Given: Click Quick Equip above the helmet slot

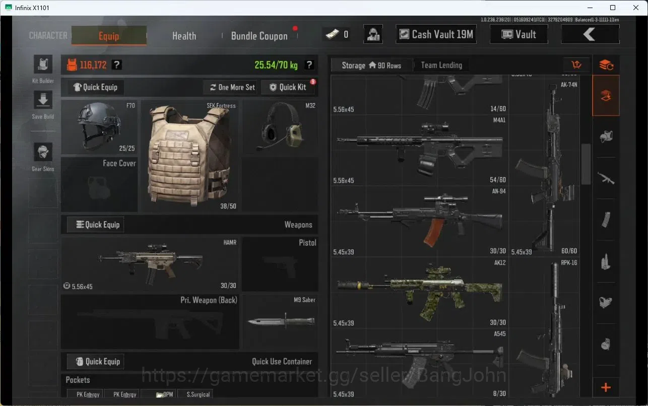Looking at the screenshot, I should 95,87.
